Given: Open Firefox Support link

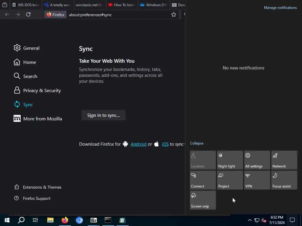Looking at the screenshot, I should [x=32, y=198].
